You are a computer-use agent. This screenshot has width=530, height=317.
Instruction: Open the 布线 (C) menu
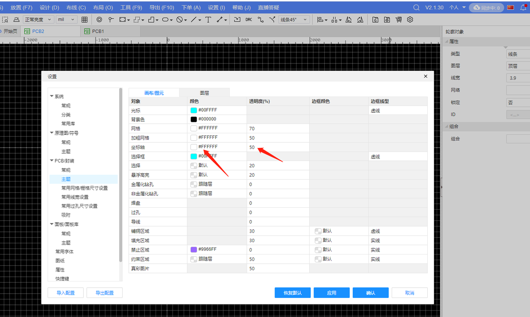76,7
